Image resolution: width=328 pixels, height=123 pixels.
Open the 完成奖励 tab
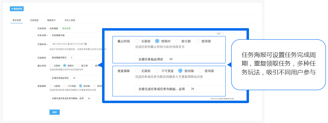(x=34, y=20)
